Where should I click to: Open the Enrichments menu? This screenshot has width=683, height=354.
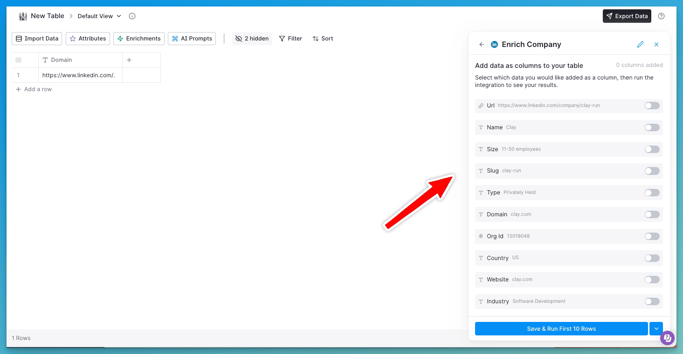click(x=139, y=39)
